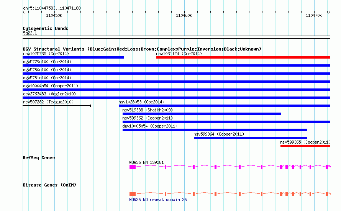This screenshot has height=211, width=341.
Task: Open the nsv599362 (Cooper2011) label
Action: click(148, 118)
